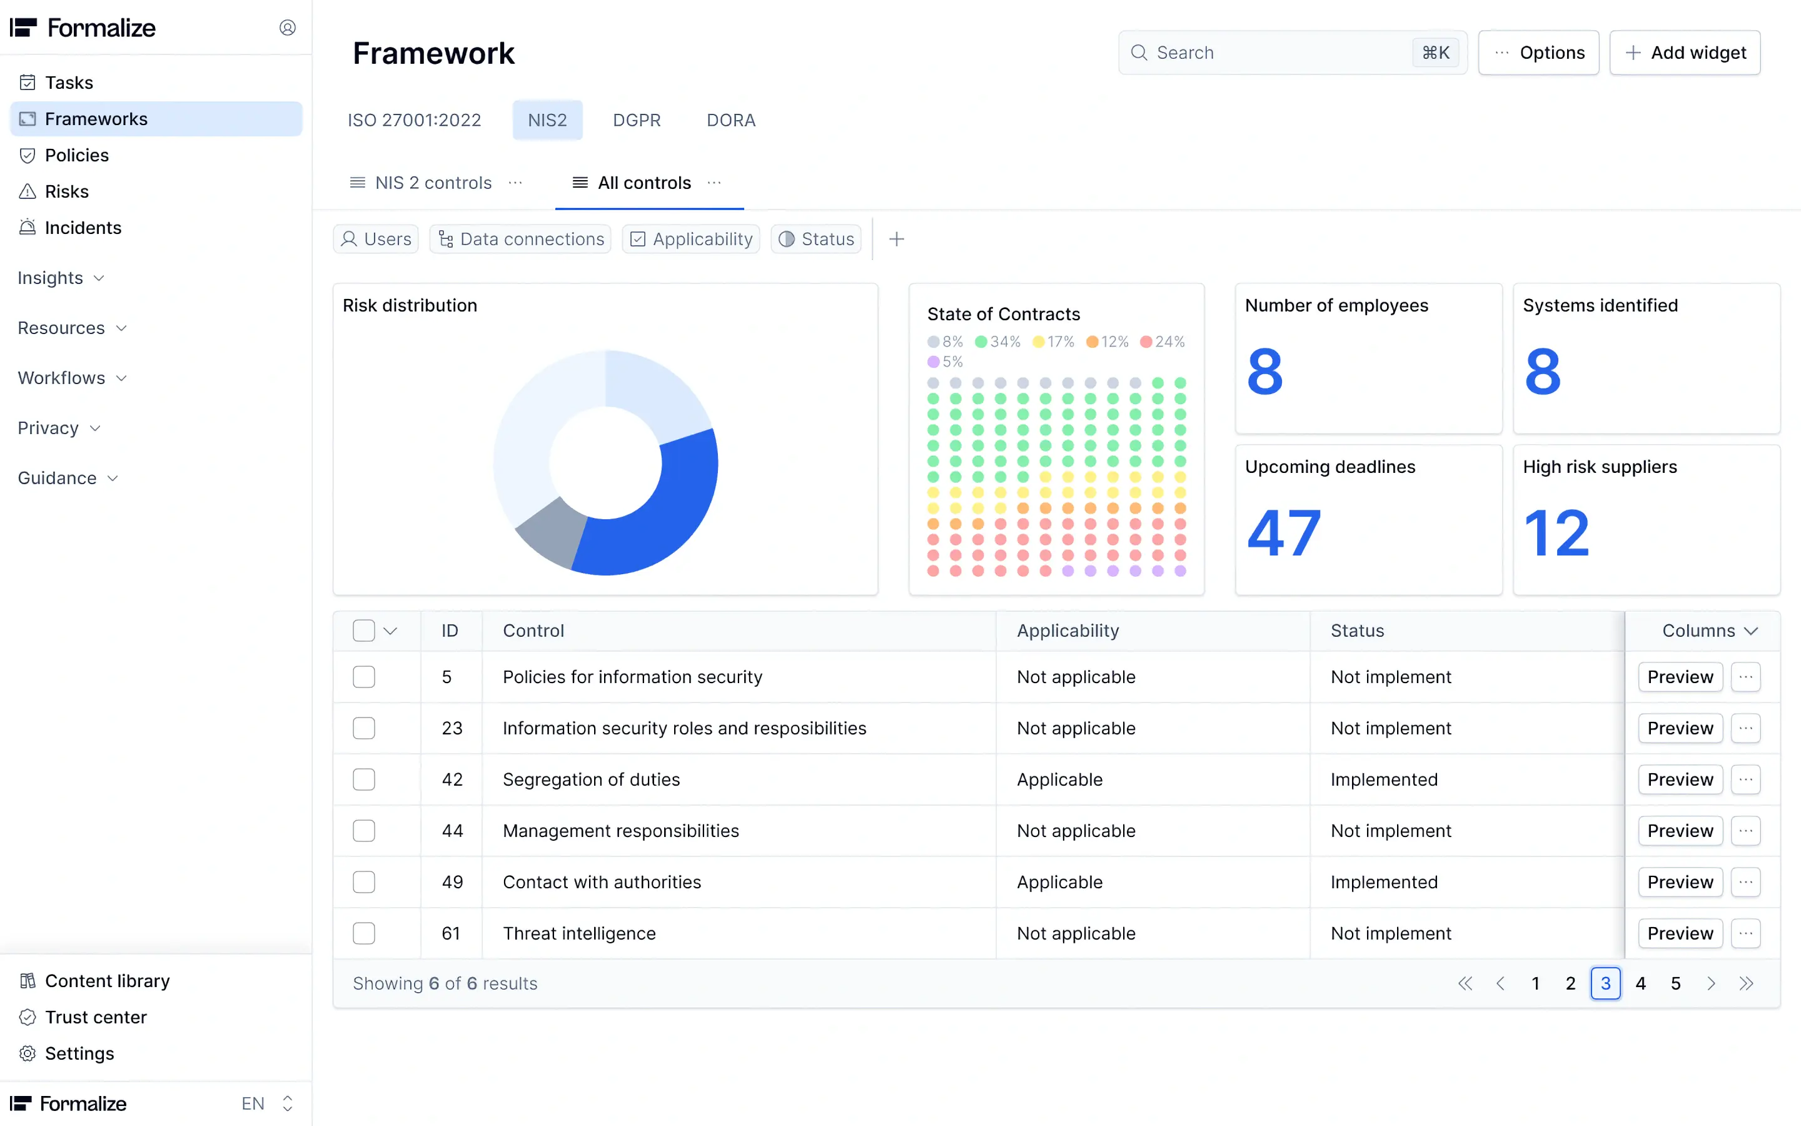Go to the last page arrow

[1747, 983]
